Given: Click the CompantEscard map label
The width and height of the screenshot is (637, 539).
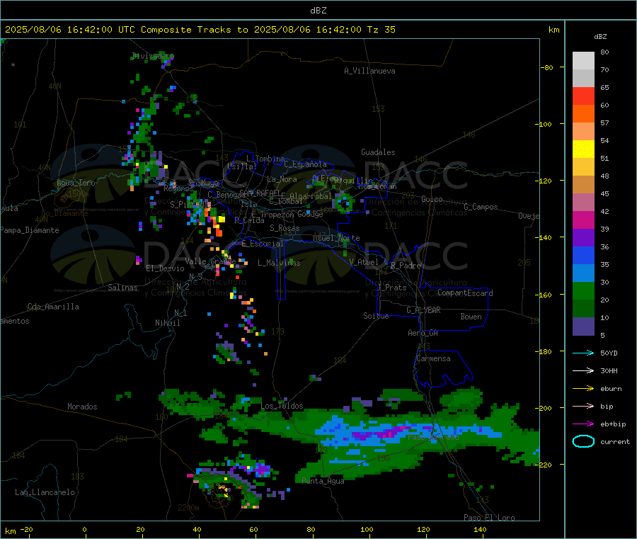Looking at the screenshot, I should point(465,293).
